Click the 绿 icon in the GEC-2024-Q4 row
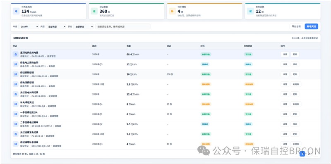Screen dimensions: 331x164 tap(15, 104)
